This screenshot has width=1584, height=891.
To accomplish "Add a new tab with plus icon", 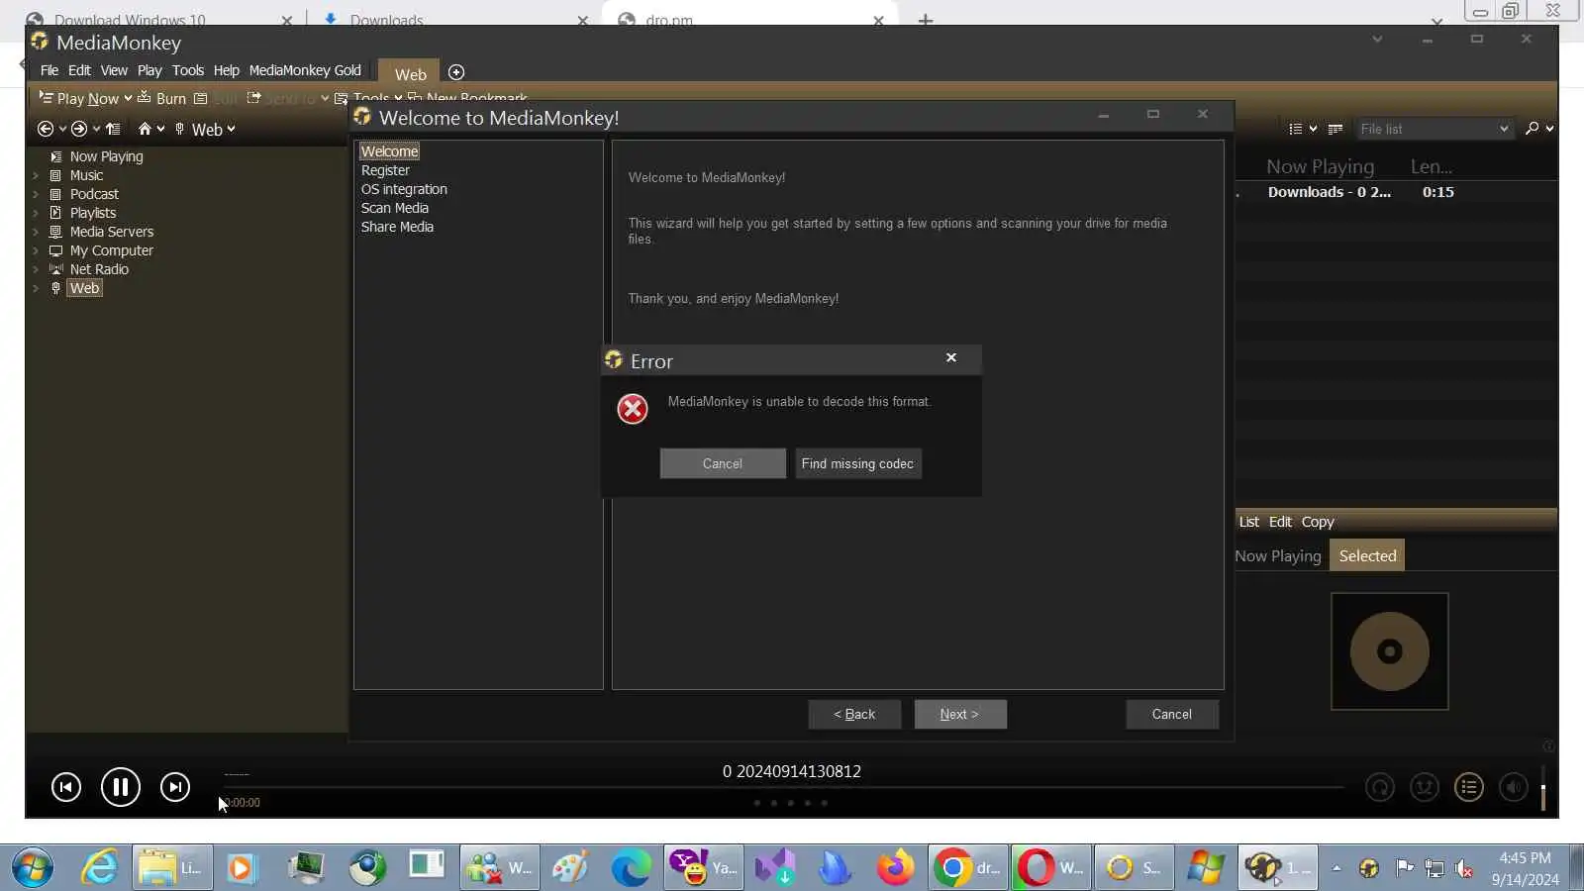I will click(456, 72).
